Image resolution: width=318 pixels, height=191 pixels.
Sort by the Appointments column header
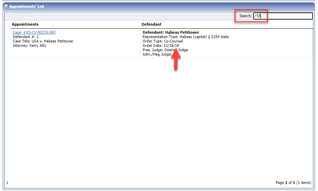click(x=25, y=24)
